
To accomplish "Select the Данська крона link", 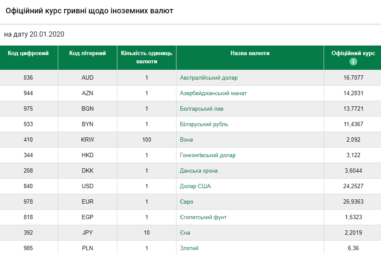I will coord(198,171).
